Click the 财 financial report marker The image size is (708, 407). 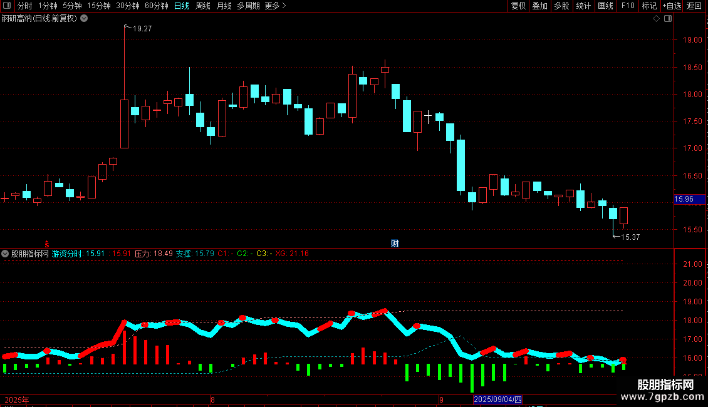tap(395, 243)
